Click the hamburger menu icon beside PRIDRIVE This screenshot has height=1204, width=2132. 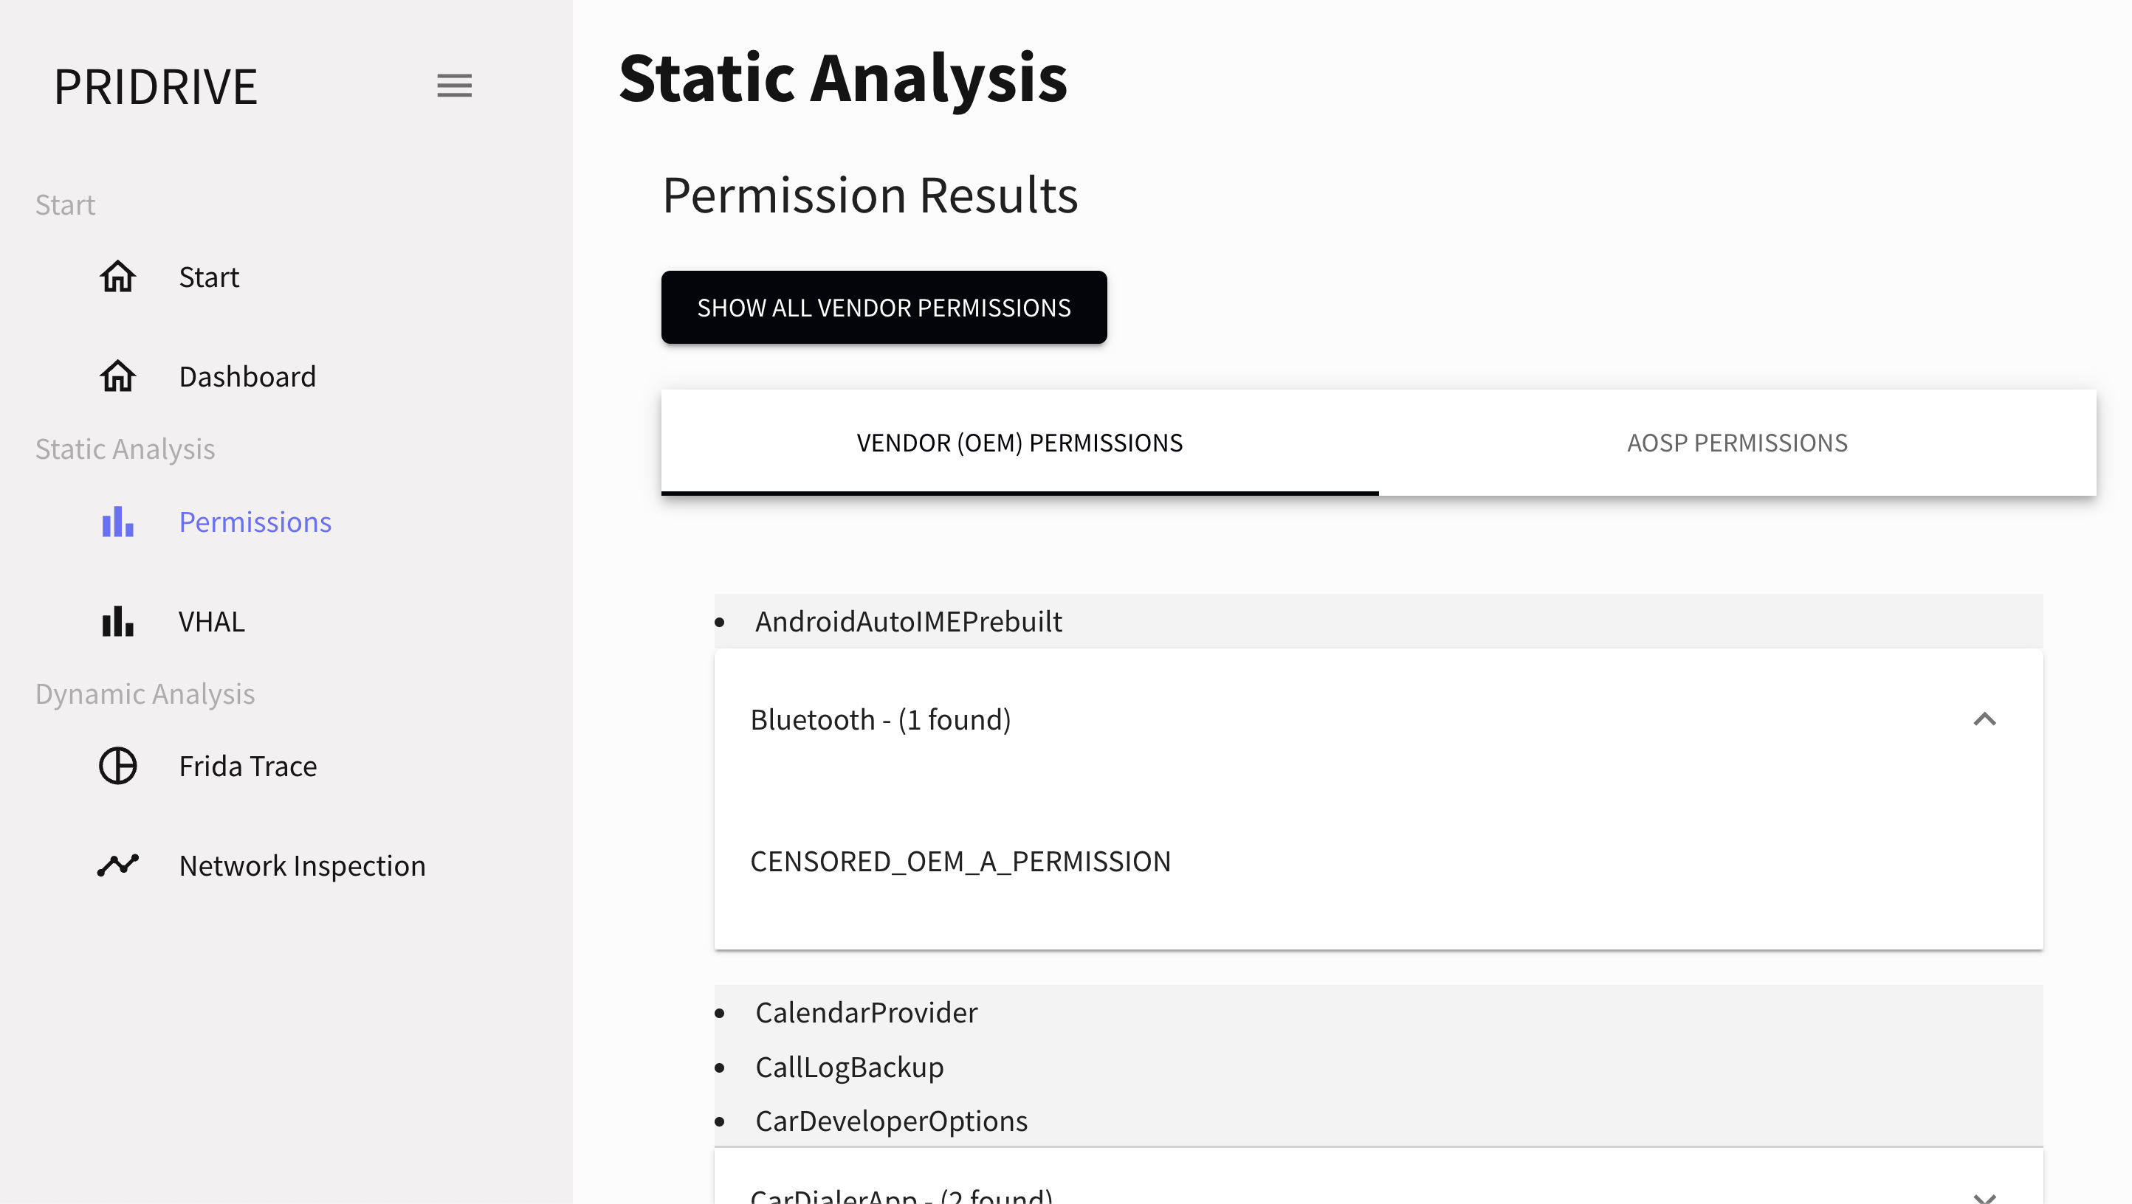pos(454,85)
